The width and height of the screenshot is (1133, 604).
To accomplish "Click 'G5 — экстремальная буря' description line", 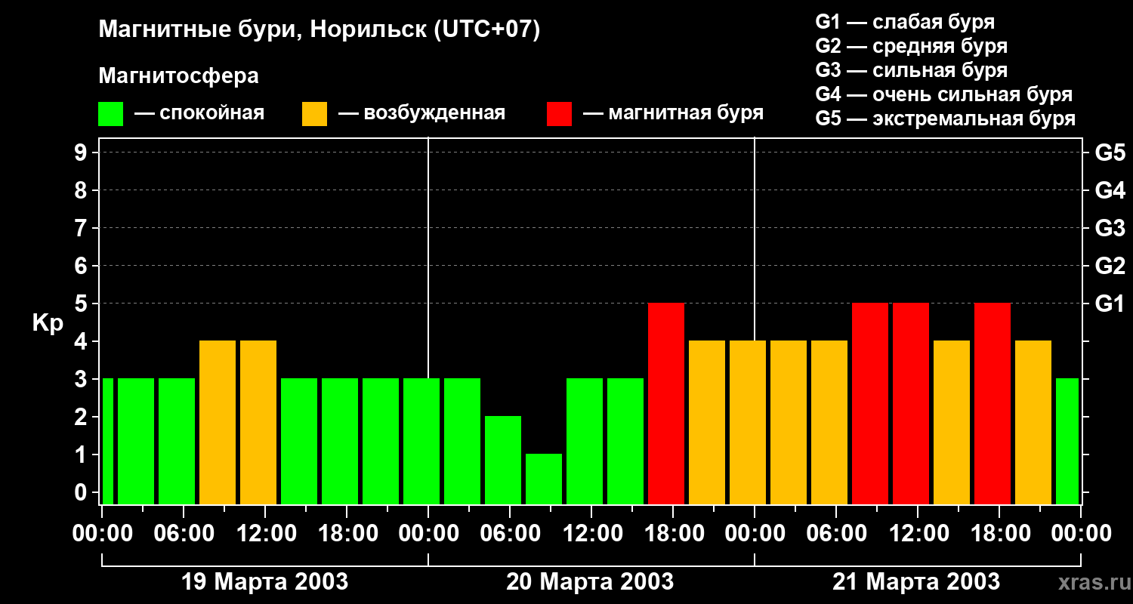I will click(945, 119).
